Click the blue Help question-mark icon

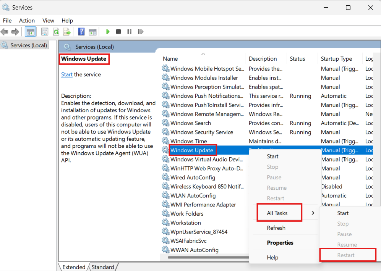point(81,32)
